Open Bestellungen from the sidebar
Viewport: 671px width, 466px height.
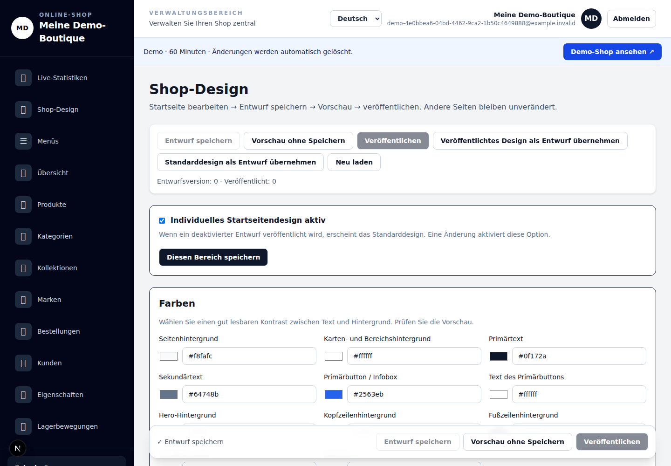(67, 331)
